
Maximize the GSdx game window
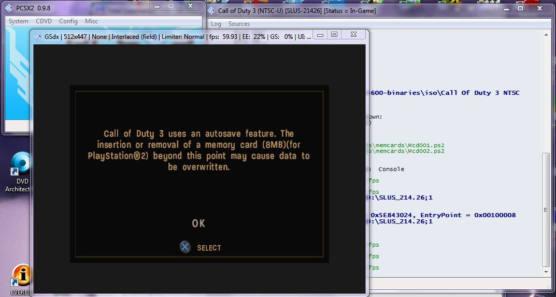click(334, 34)
